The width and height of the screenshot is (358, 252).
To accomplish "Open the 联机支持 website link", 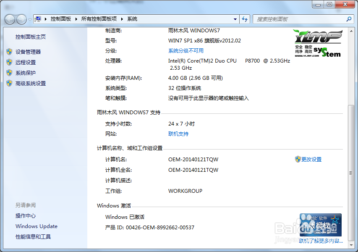I will click(178, 134).
